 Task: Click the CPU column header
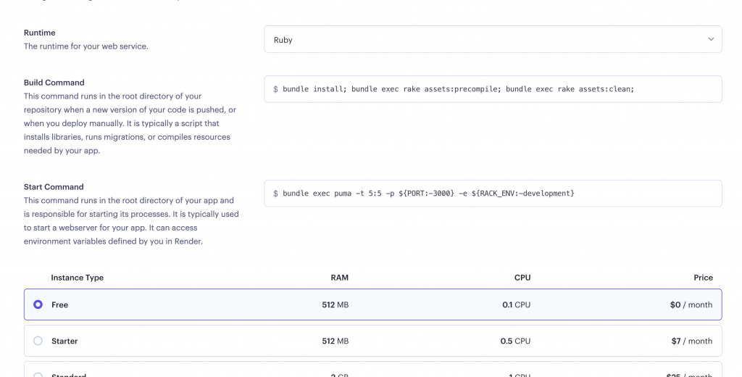(x=522, y=278)
